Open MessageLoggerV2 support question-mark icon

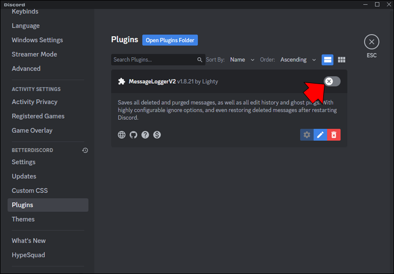tap(145, 135)
